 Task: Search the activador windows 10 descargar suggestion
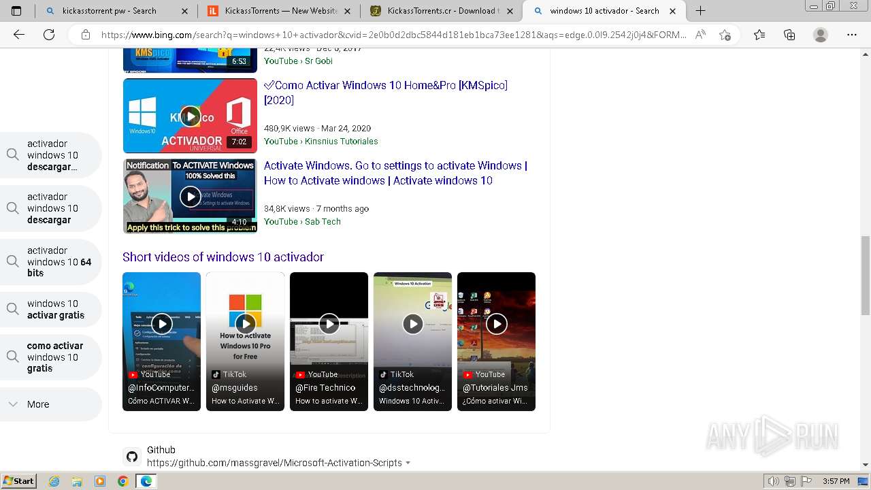pos(51,208)
